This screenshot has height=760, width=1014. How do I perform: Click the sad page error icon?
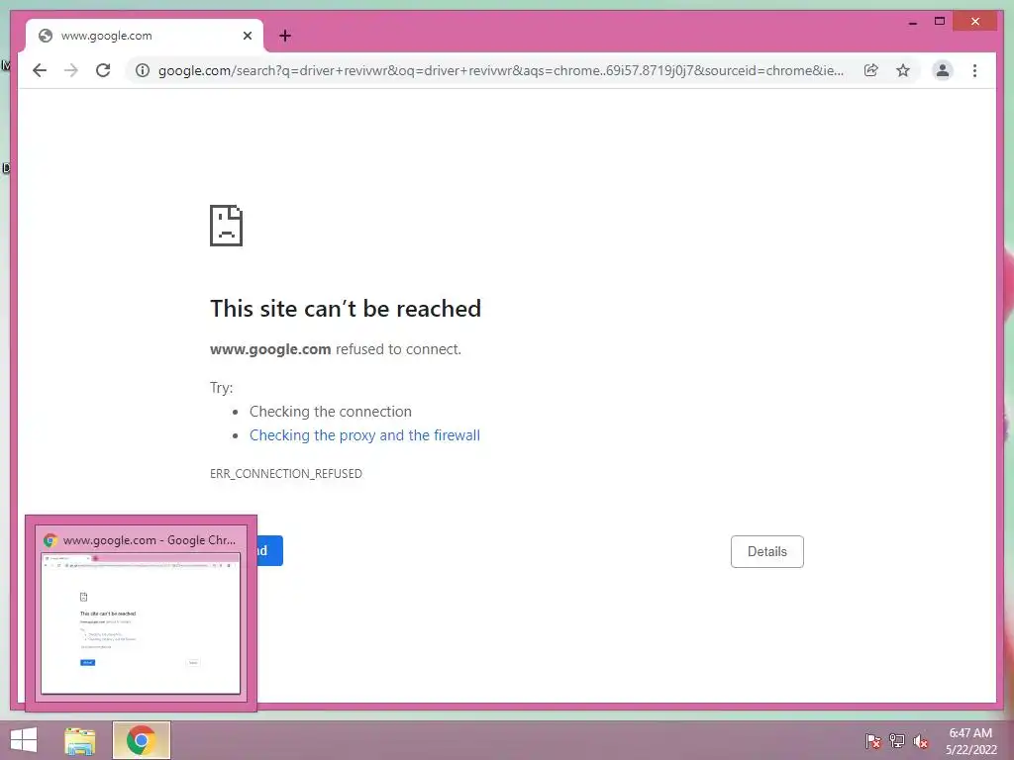226,226
